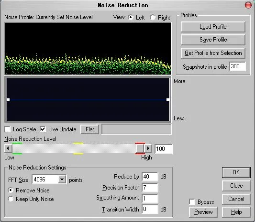This screenshot has height=222, width=255.
Task: Click Get Profile from Selection button
Action: [213, 53]
